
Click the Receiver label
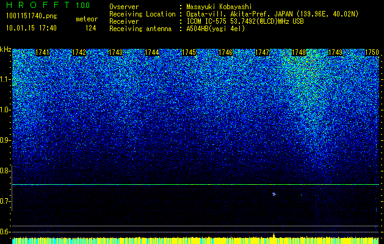tap(124, 21)
